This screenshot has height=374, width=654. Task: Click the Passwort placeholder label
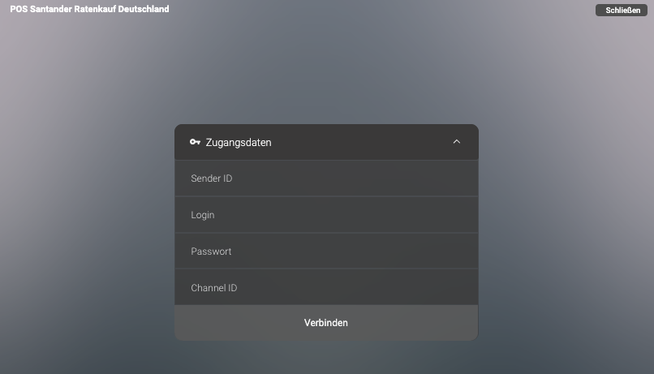[x=211, y=251]
